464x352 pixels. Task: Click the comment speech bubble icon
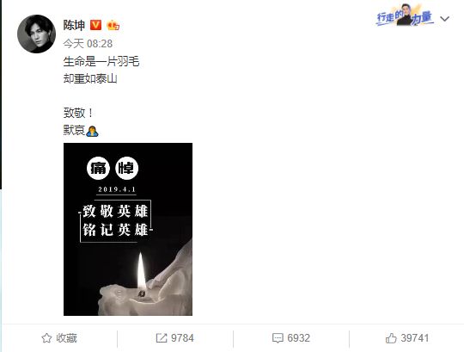pyautogui.click(x=278, y=338)
